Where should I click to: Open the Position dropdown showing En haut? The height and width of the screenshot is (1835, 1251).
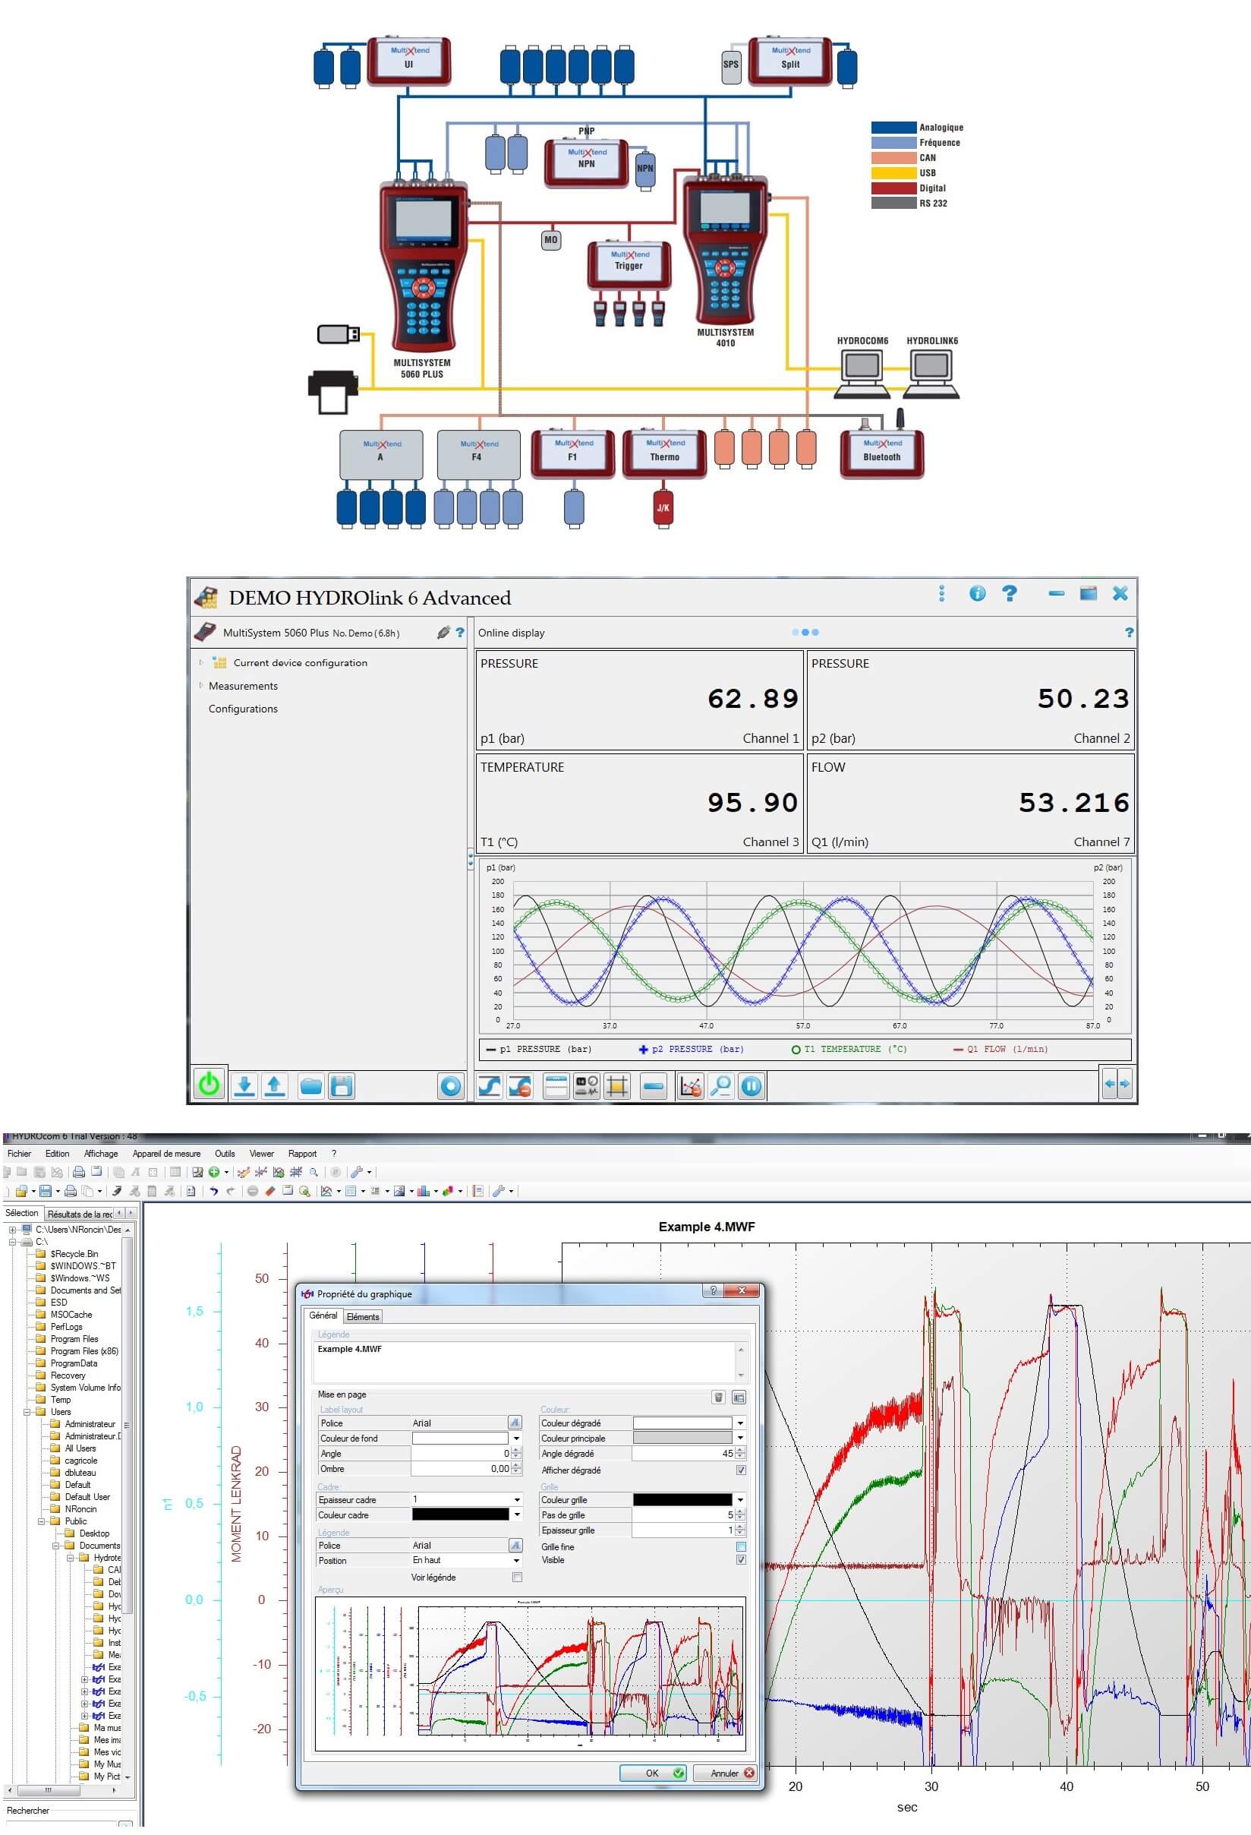click(517, 1560)
